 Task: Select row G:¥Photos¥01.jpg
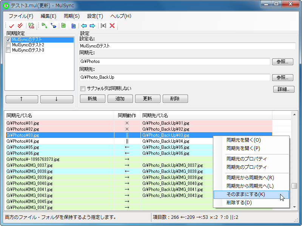point(139,123)
